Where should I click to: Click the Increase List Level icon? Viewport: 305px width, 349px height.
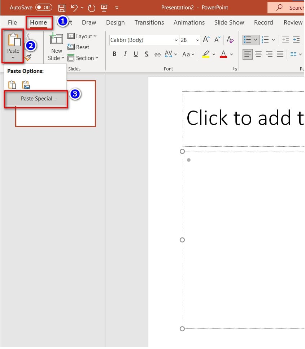click(296, 40)
